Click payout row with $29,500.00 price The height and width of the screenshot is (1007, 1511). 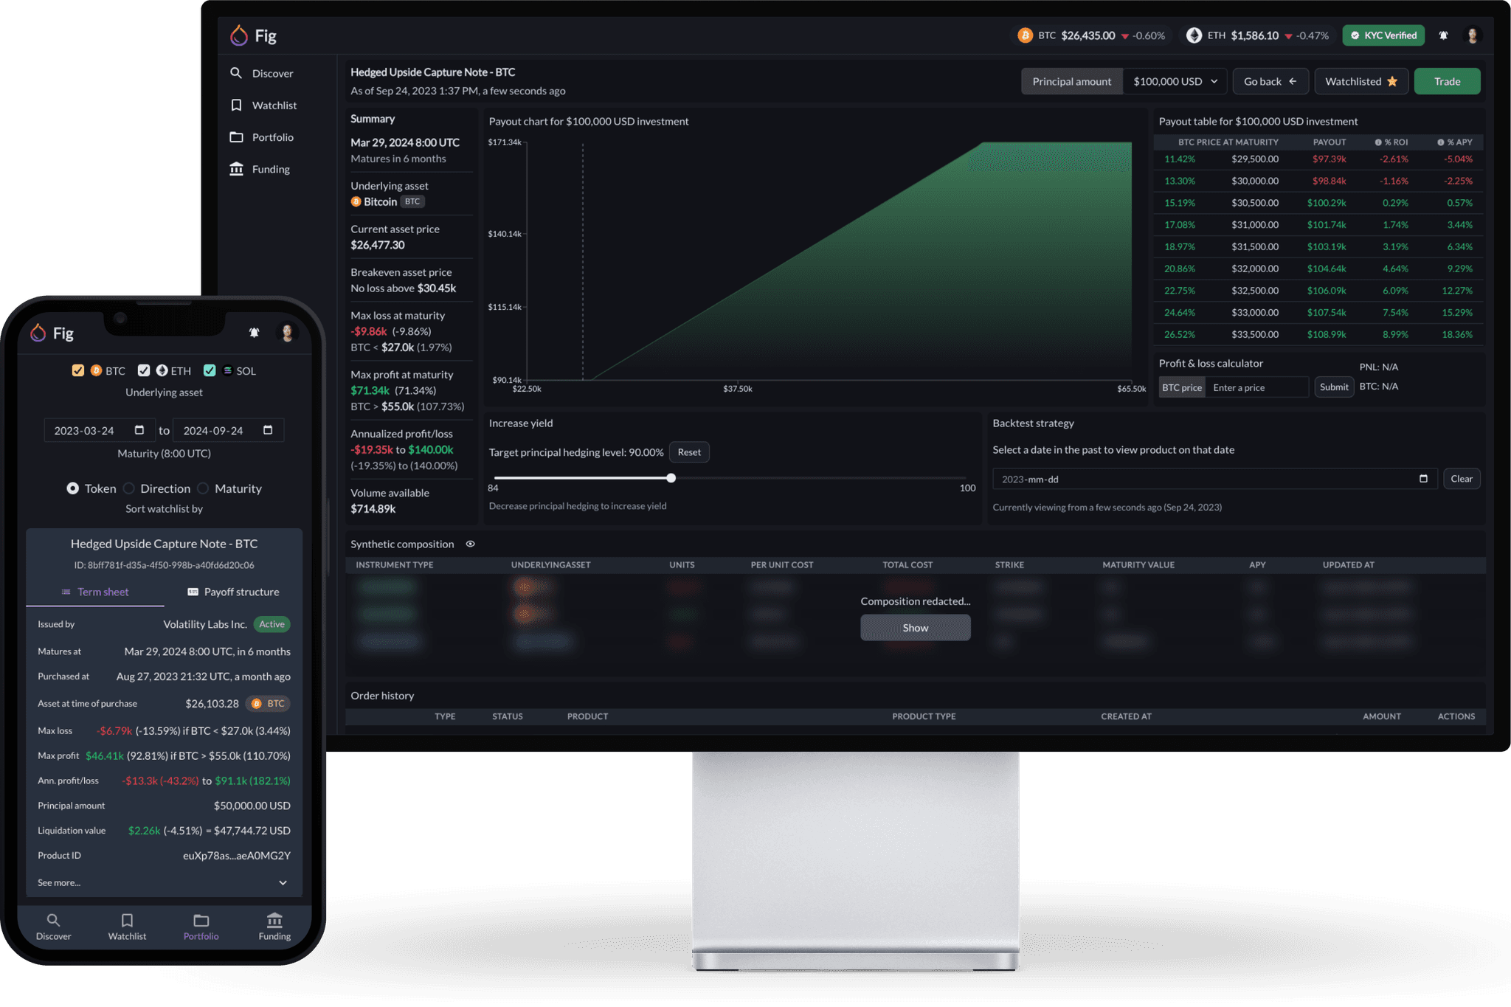[1319, 159]
